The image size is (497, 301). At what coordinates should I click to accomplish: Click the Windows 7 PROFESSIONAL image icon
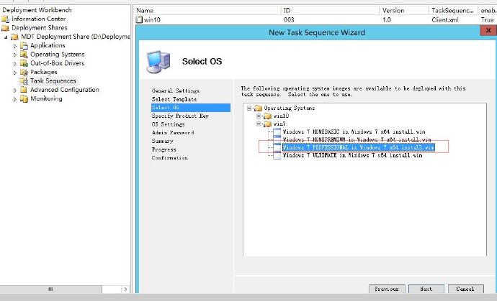coord(277,147)
